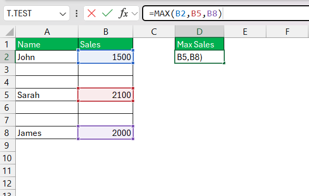Select the column C header
The width and height of the screenshot is (309, 196).
point(154,32)
